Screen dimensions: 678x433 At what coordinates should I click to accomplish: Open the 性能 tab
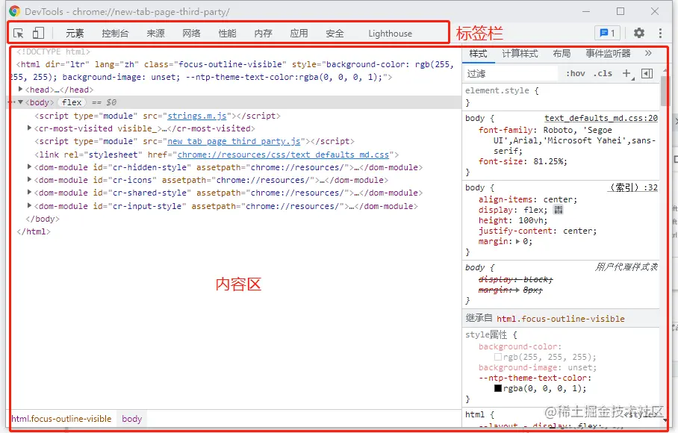coord(227,34)
